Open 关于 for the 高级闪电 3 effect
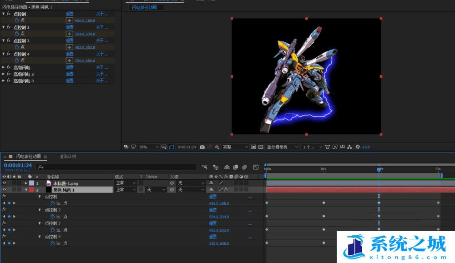Screen dimensions: 455x263 coord(102,81)
